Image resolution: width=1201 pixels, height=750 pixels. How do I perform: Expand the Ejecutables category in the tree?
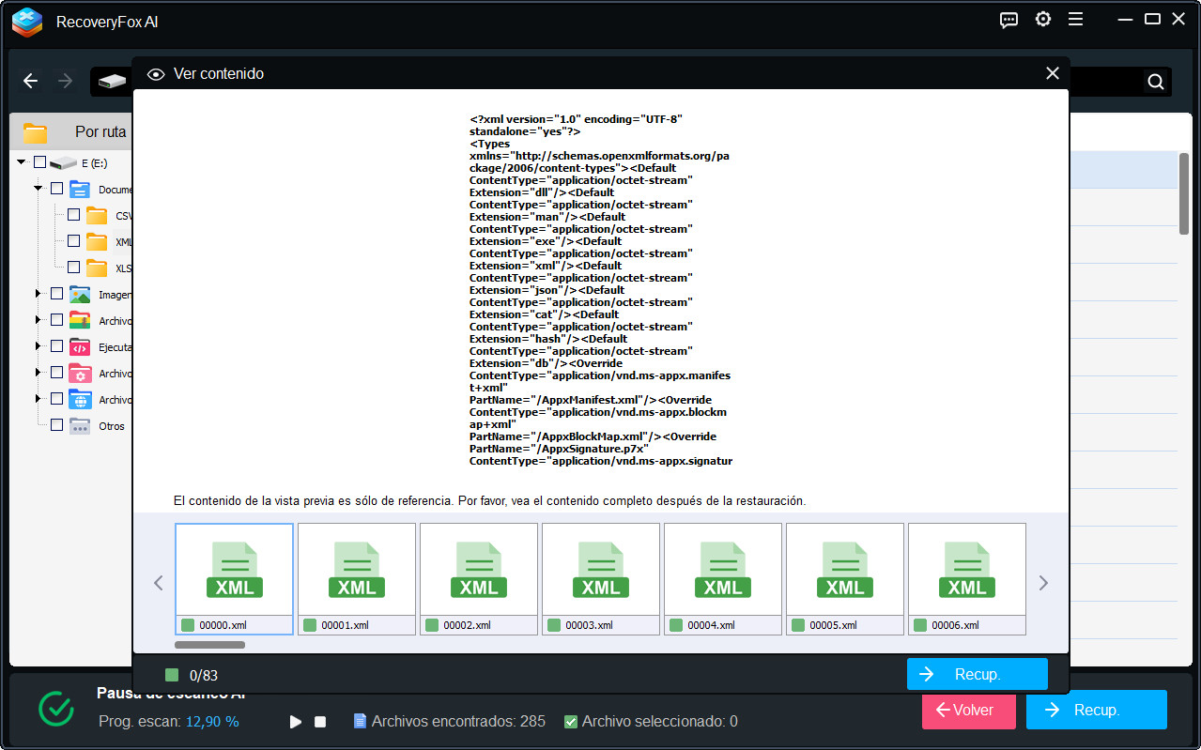[x=38, y=346]
